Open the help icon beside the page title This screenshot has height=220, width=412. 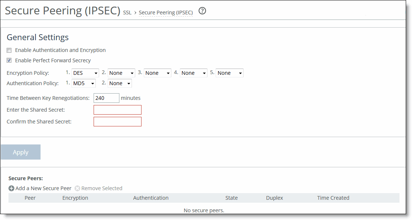click(202, 11)
